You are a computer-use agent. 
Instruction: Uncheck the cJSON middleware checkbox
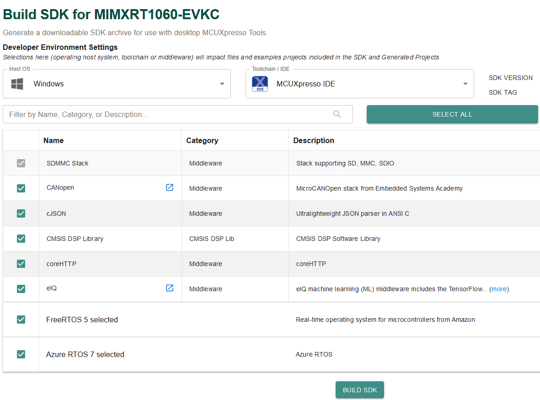point(21,213)
